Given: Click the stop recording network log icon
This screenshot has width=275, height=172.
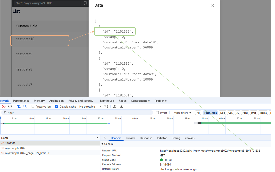Looking at the screenshot, I should [x=4, y=107].
